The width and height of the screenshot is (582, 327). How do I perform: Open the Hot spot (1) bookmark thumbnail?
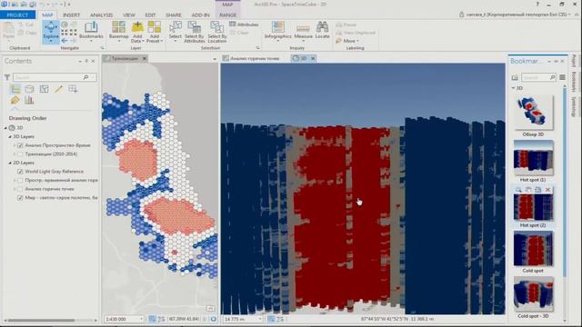pyautogui.click(x=533, y=158)
